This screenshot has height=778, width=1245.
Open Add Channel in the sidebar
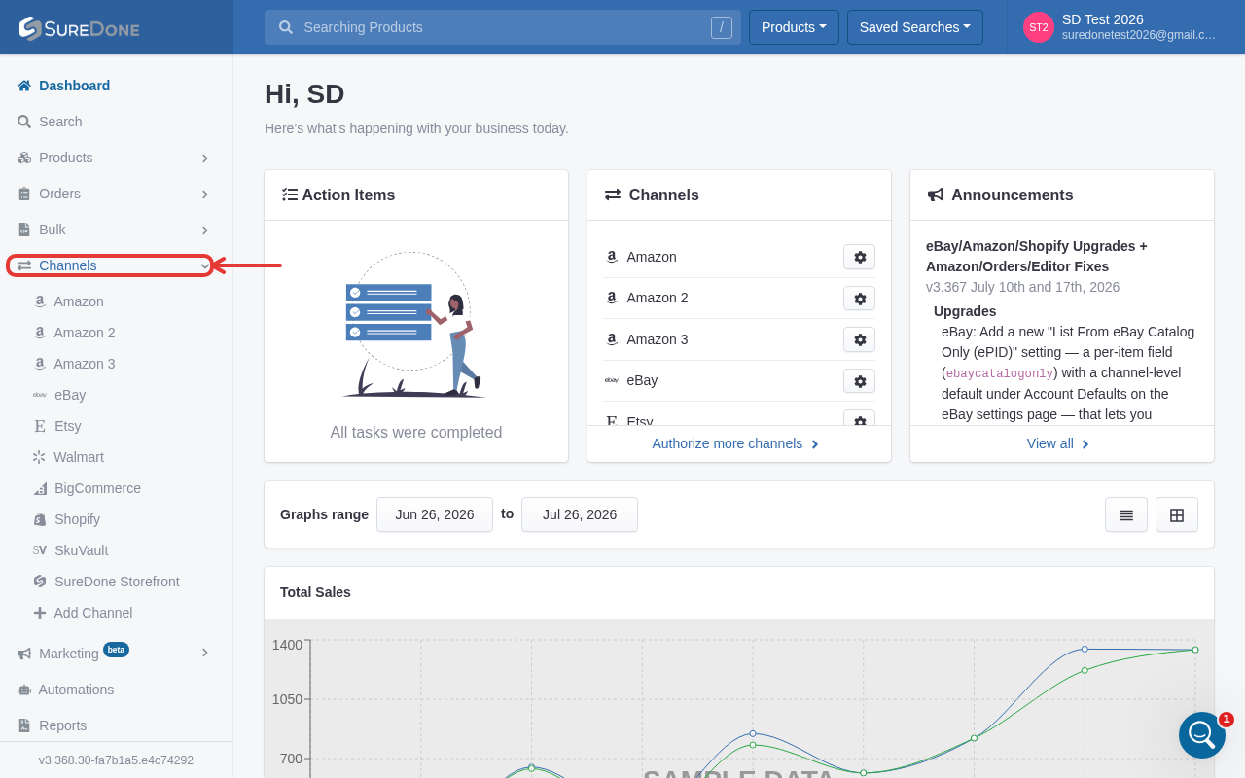tap(93, 613)
